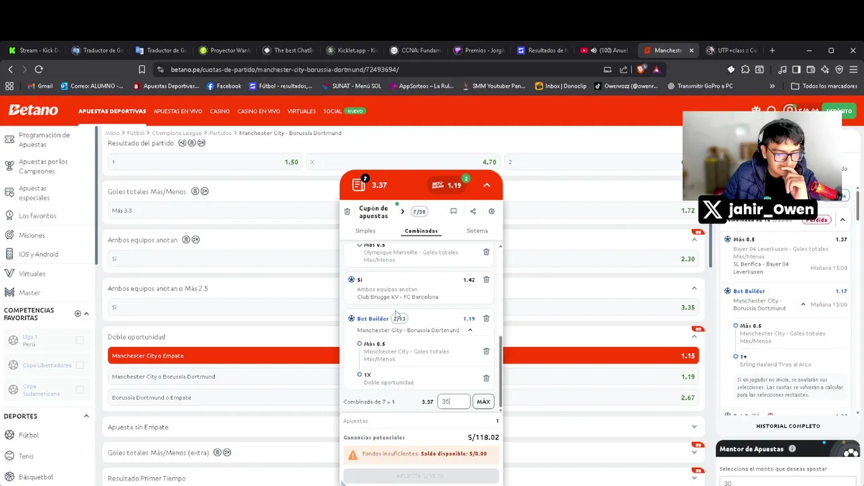Select Manchester City o Borussia Dortmund 1.19
Viewport: 864px width, 486px height.
(x=403, y=377)
